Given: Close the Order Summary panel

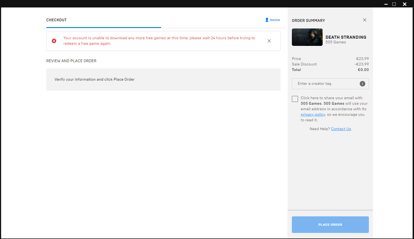Looking at the screenshot, I should tap(365, 20).
